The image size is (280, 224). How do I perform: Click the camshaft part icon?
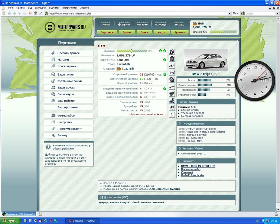[x=172, y=87]
